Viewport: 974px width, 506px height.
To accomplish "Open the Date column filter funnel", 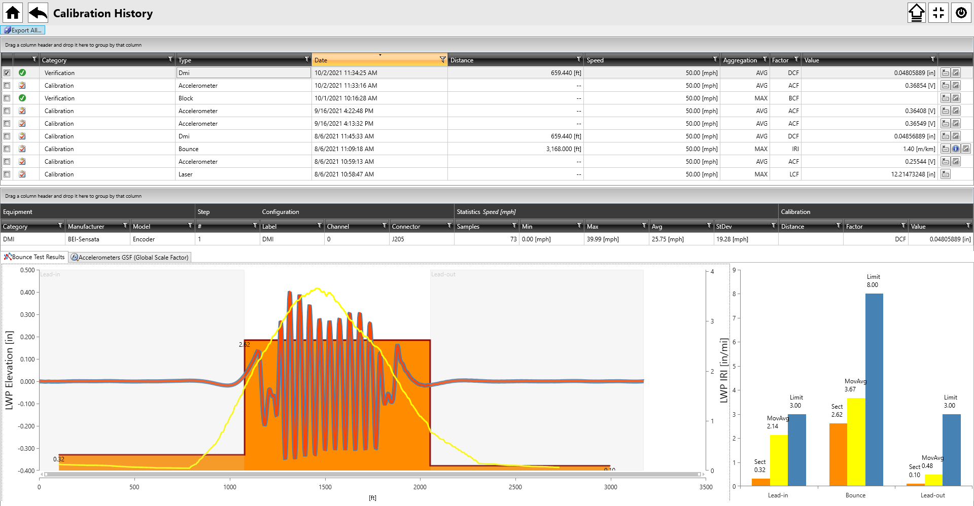I will [442, 60].
